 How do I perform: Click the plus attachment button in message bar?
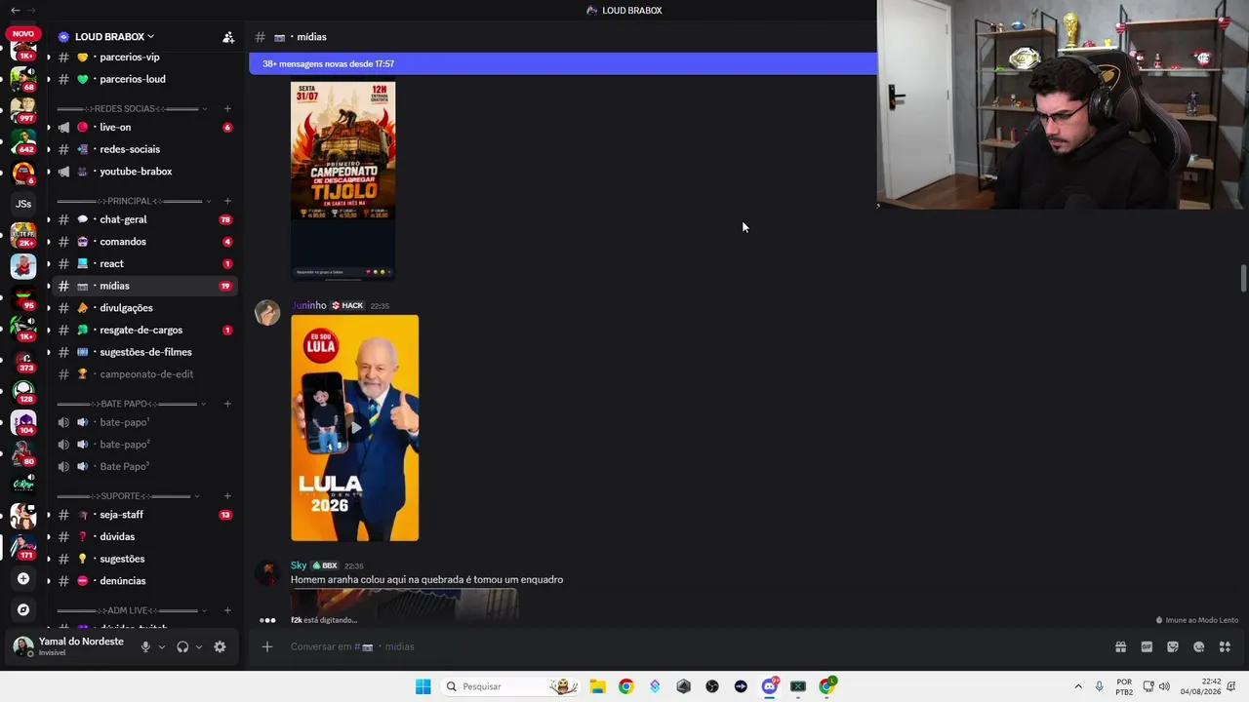[x=267, y=646]
